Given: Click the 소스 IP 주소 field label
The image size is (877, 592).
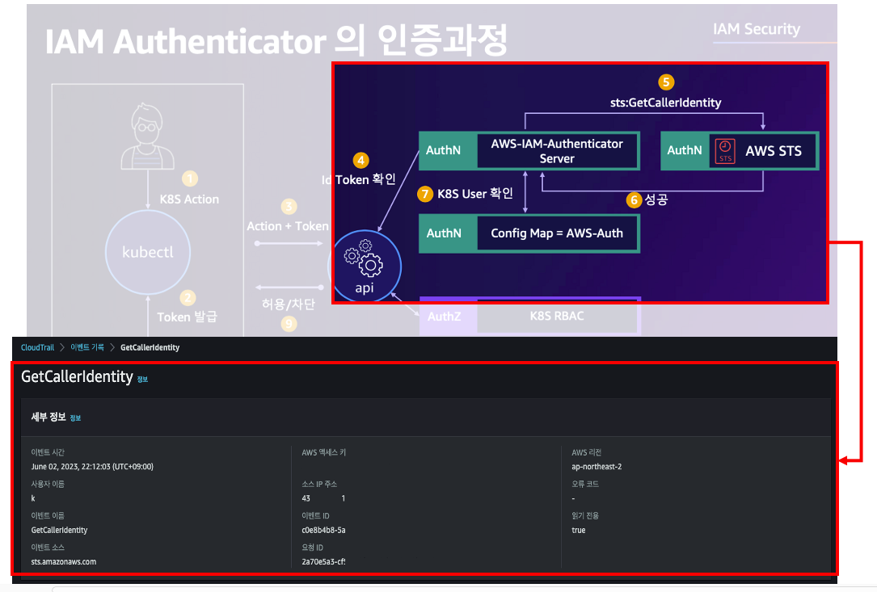Looking at the screenshot, I should tap(319, 484).
